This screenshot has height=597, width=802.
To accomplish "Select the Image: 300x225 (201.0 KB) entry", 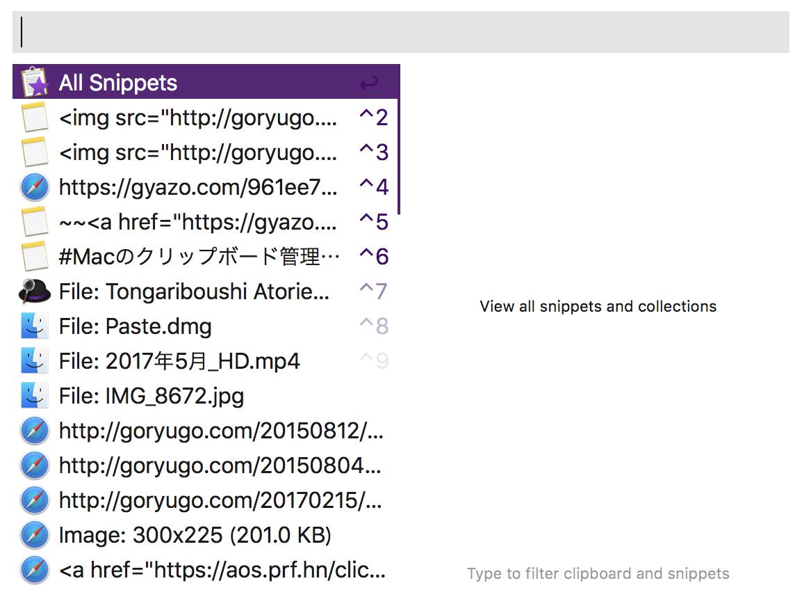I will click(x=195, y=535).
